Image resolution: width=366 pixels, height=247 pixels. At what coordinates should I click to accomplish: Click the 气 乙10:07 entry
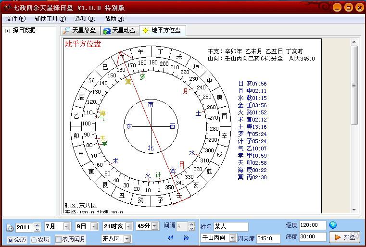252,148
